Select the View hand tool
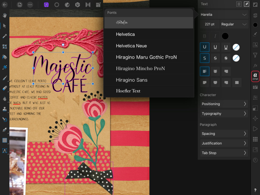Image resolution: width=260 pixels, height=195 pixels. tap(5, 15)
